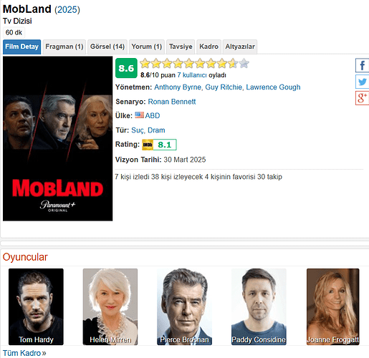Click the green 8.6 score badge
Screen dimensions: 369x358
pos(126,68)
